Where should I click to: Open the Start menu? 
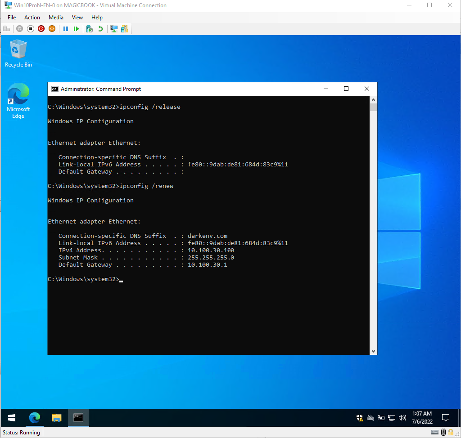click(x=12, y=418)
